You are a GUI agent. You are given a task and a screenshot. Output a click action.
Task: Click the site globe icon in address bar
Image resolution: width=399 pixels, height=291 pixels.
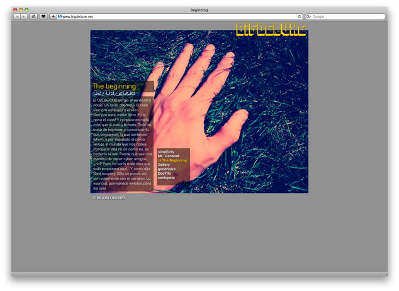60,16
